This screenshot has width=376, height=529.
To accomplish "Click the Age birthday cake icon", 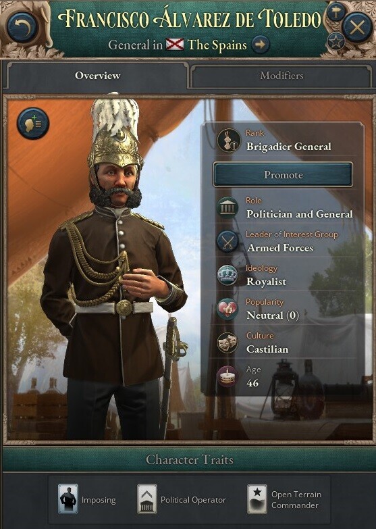I will coord(228,376).
